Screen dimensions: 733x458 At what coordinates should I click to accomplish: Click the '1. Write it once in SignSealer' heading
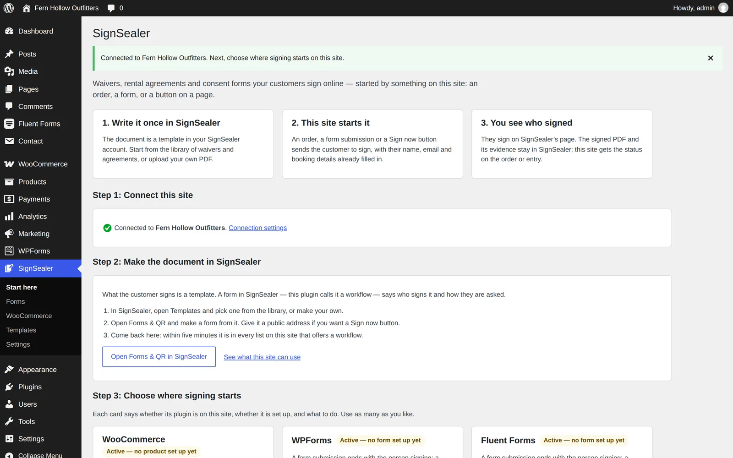(x=161, y=123)
